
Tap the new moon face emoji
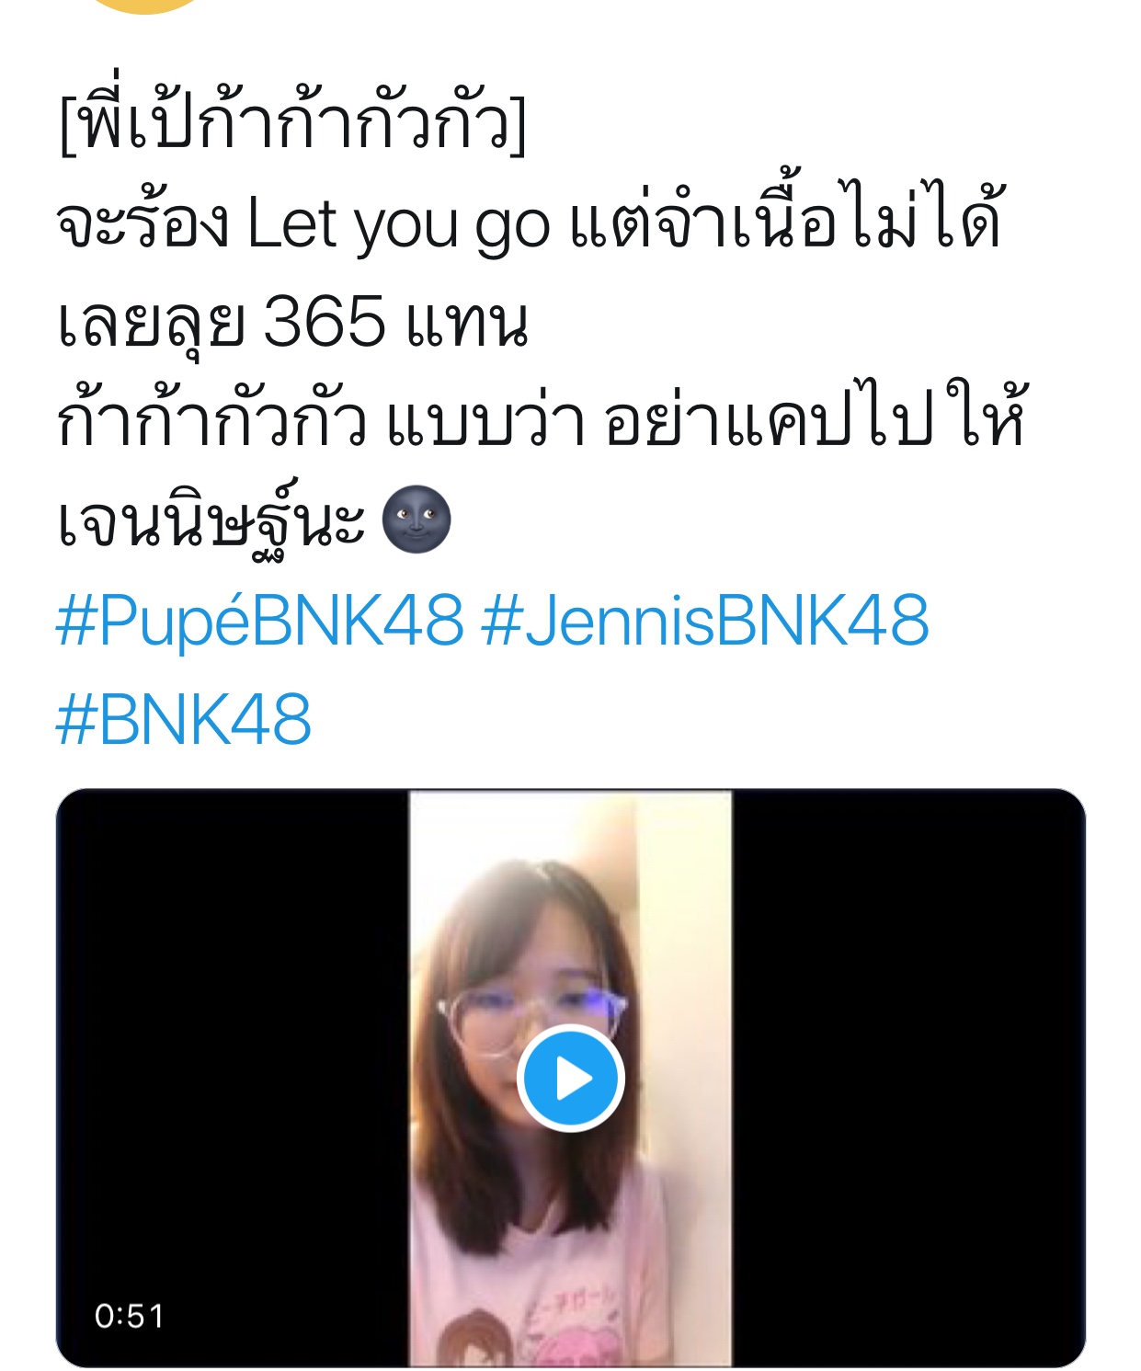[416, 520]
